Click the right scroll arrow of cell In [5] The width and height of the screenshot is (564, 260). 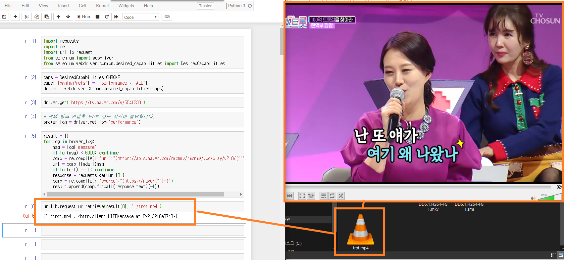(241, 195)
